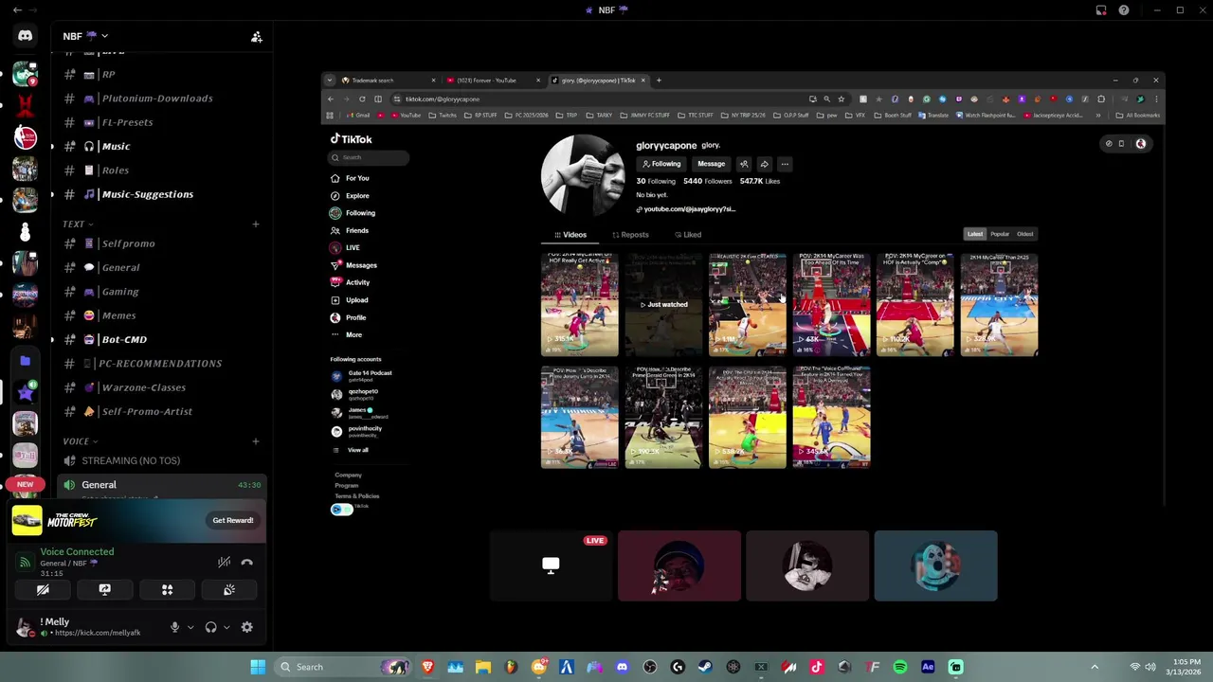Click the browser reload icon in stream
The width and height of the screenshot is (1213, 682).
pyautogui.click(x=362, y=99)
